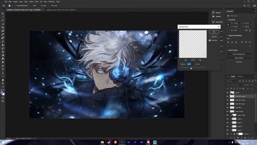Viewport: 257px width, 145px height.
Task: Select the Gradient tool
Action: click(3, 55)
